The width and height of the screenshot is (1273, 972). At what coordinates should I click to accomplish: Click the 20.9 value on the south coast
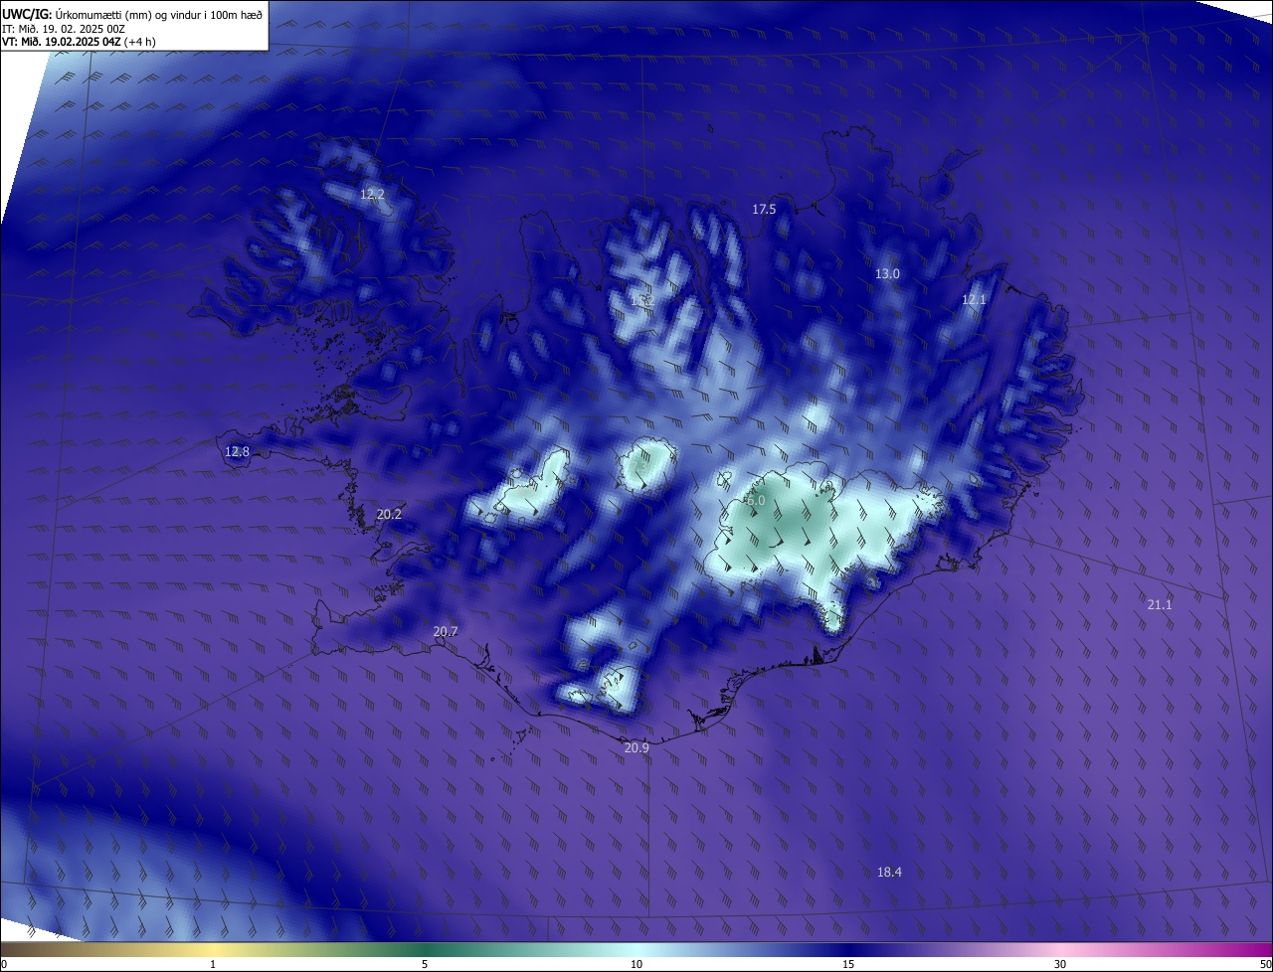(636, 747)
